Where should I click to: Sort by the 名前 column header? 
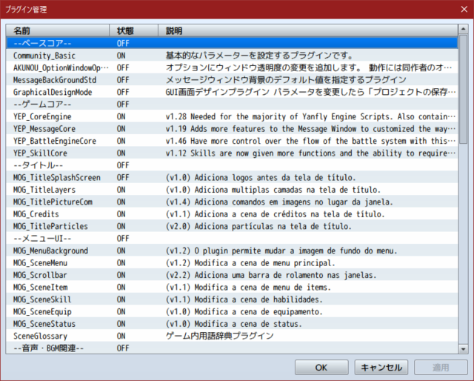point(58,30)
